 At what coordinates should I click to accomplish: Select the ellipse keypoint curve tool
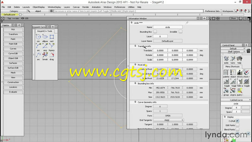45,37
